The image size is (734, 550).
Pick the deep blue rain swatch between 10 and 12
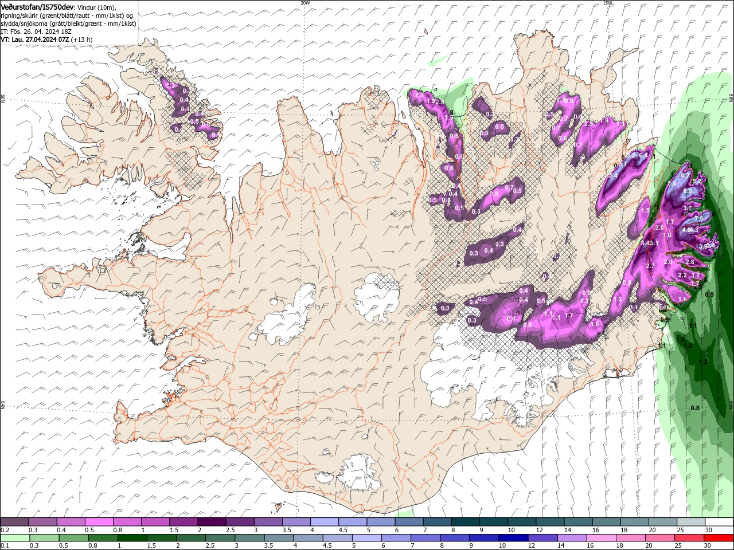514,538
